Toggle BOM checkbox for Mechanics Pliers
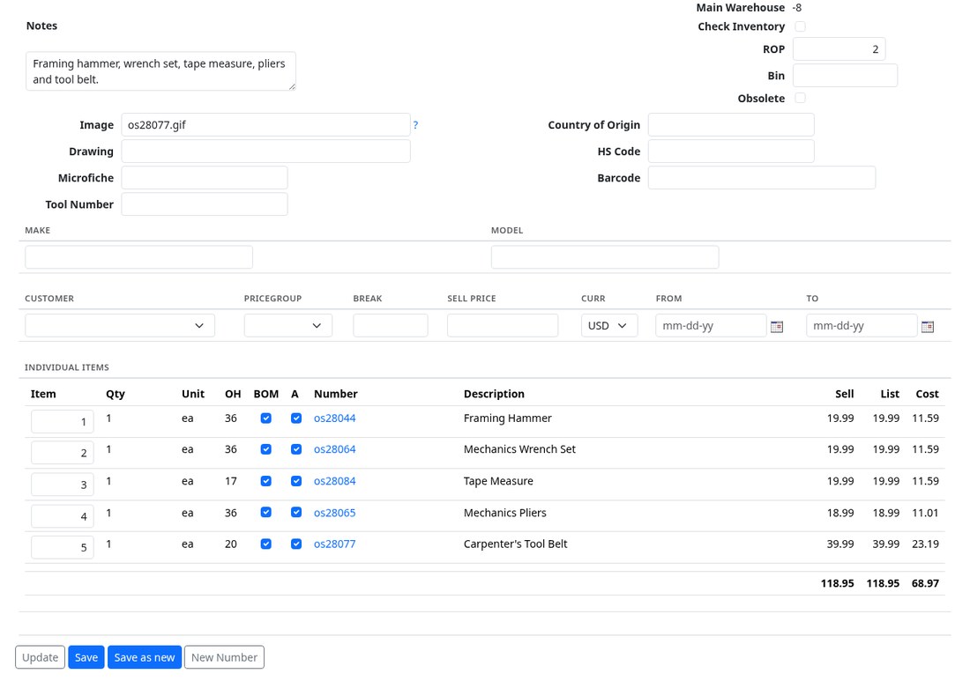This screenshot has width=970, height=681. (266, 513)
